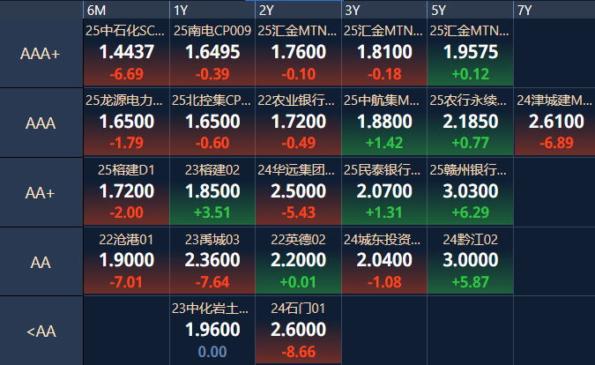595x365 pixels.
Task: Select the 24黔江02 bond at 3.0000
Action: 470,261
